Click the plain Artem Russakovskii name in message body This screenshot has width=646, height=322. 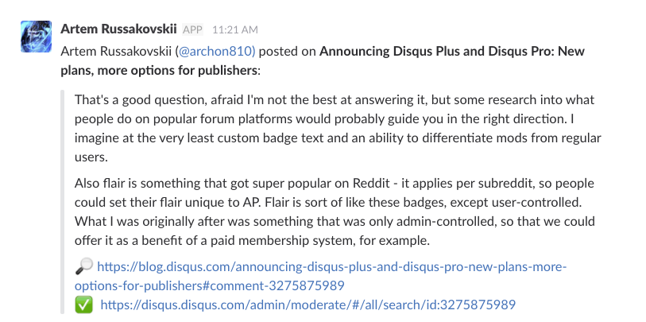(116, 52)
